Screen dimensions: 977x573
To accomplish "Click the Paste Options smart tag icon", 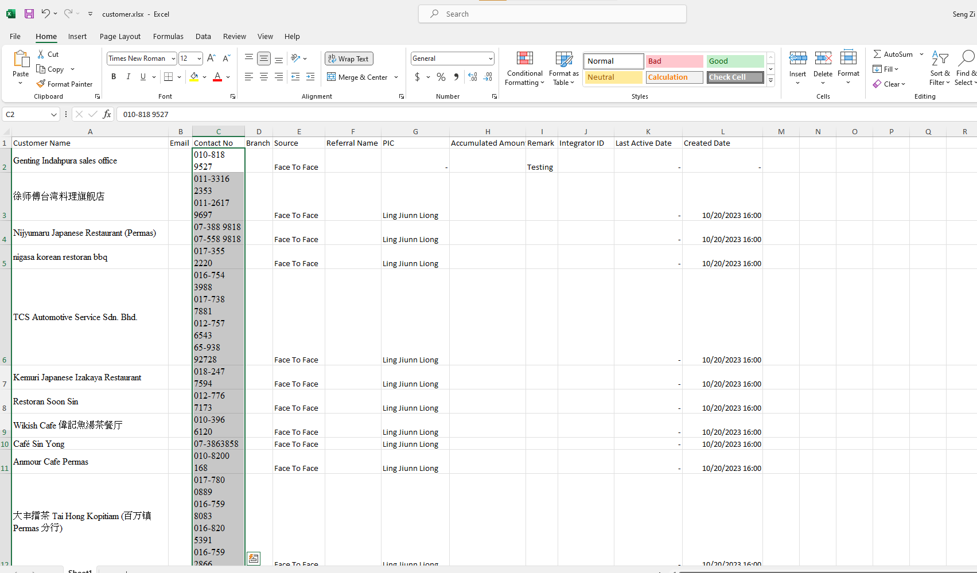I will [254, 558].
